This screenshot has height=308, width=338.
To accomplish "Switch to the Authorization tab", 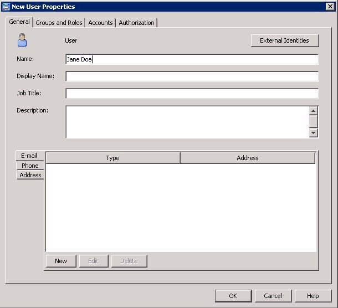I will (x=136, y=23).
